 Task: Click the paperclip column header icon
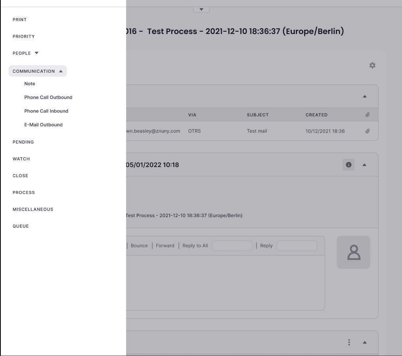[x=367, y=115]
